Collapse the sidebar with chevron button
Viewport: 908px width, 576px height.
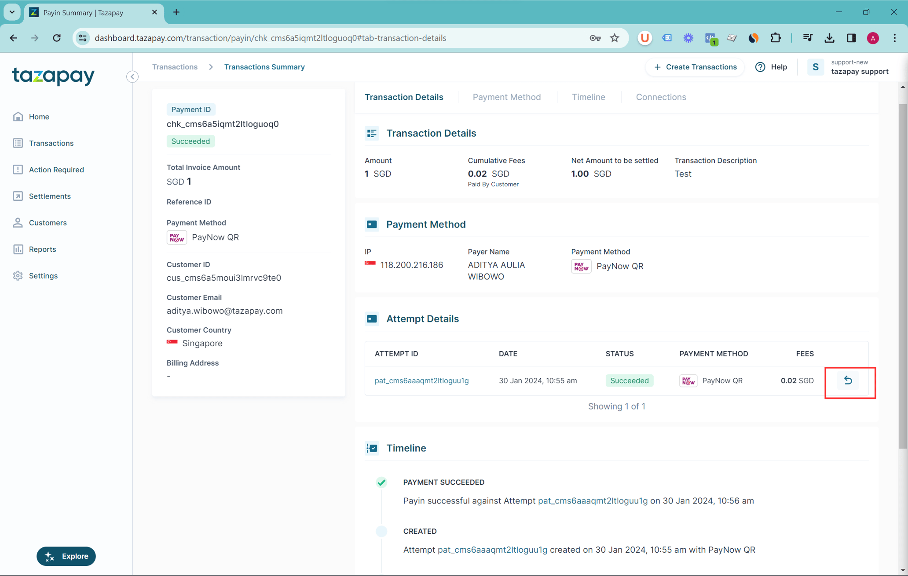point(132,77)
